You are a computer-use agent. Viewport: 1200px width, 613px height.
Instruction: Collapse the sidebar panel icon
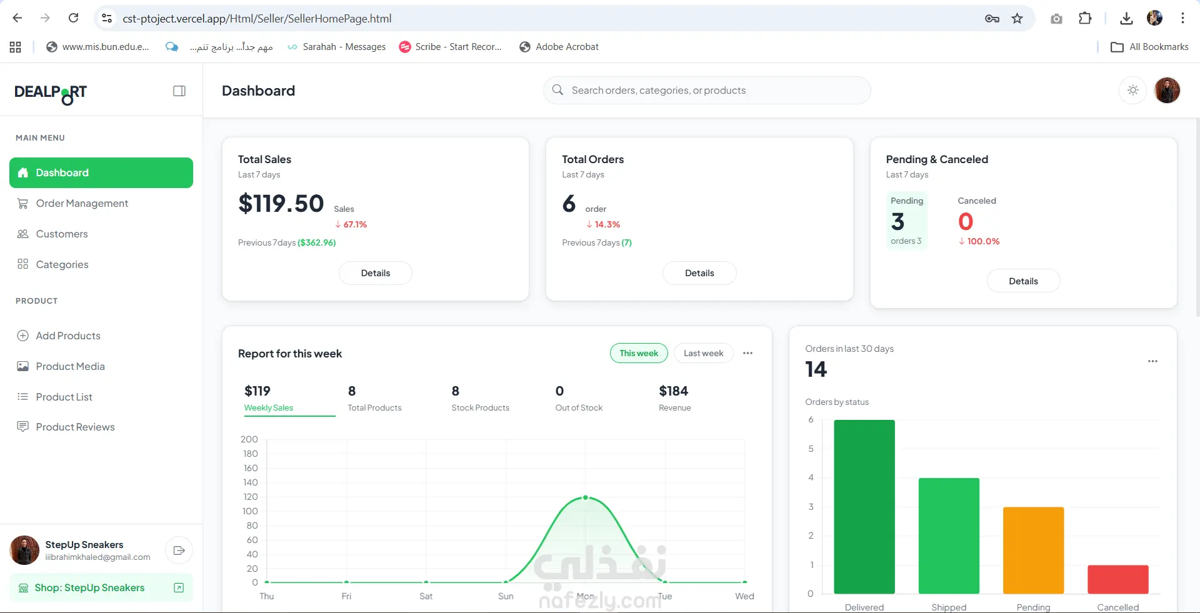point(179,91)
